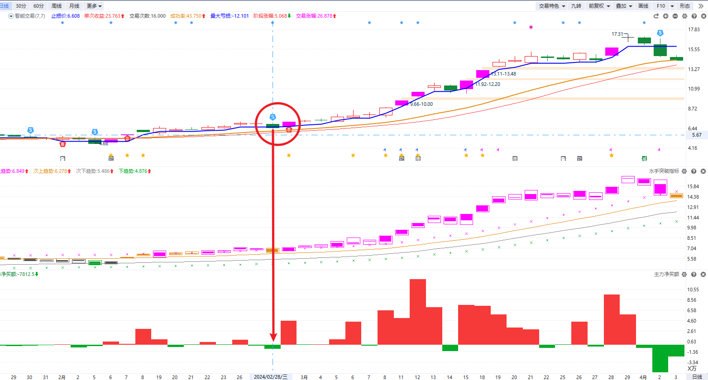Toggle the 画线 drawing tools button
Image resolution: width=708 pixels, height=380 pixels.
click(643, 6)
